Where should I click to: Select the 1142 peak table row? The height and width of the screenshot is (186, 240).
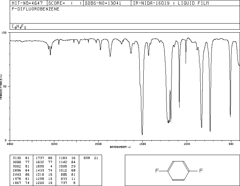(67, 162)
